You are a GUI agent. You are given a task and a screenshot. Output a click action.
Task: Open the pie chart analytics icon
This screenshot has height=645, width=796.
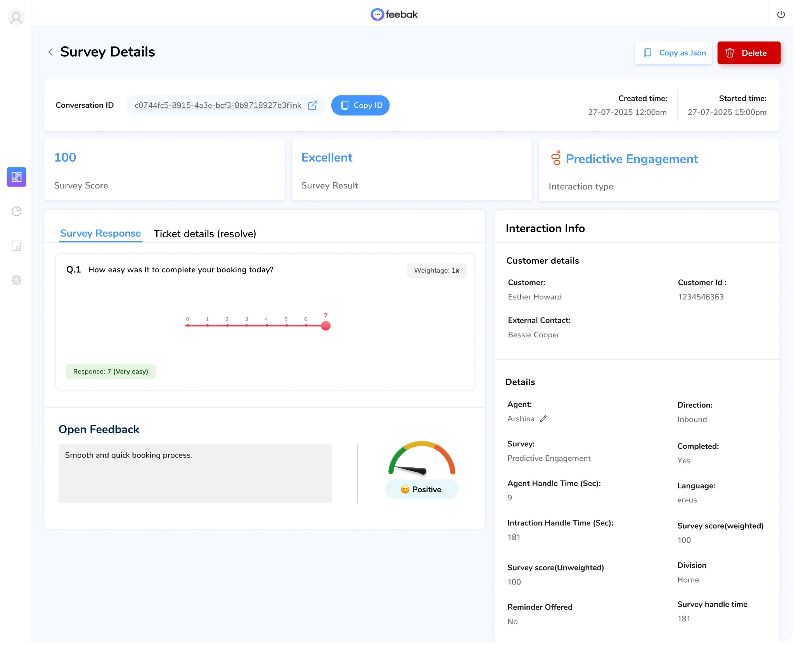(16, 211)
